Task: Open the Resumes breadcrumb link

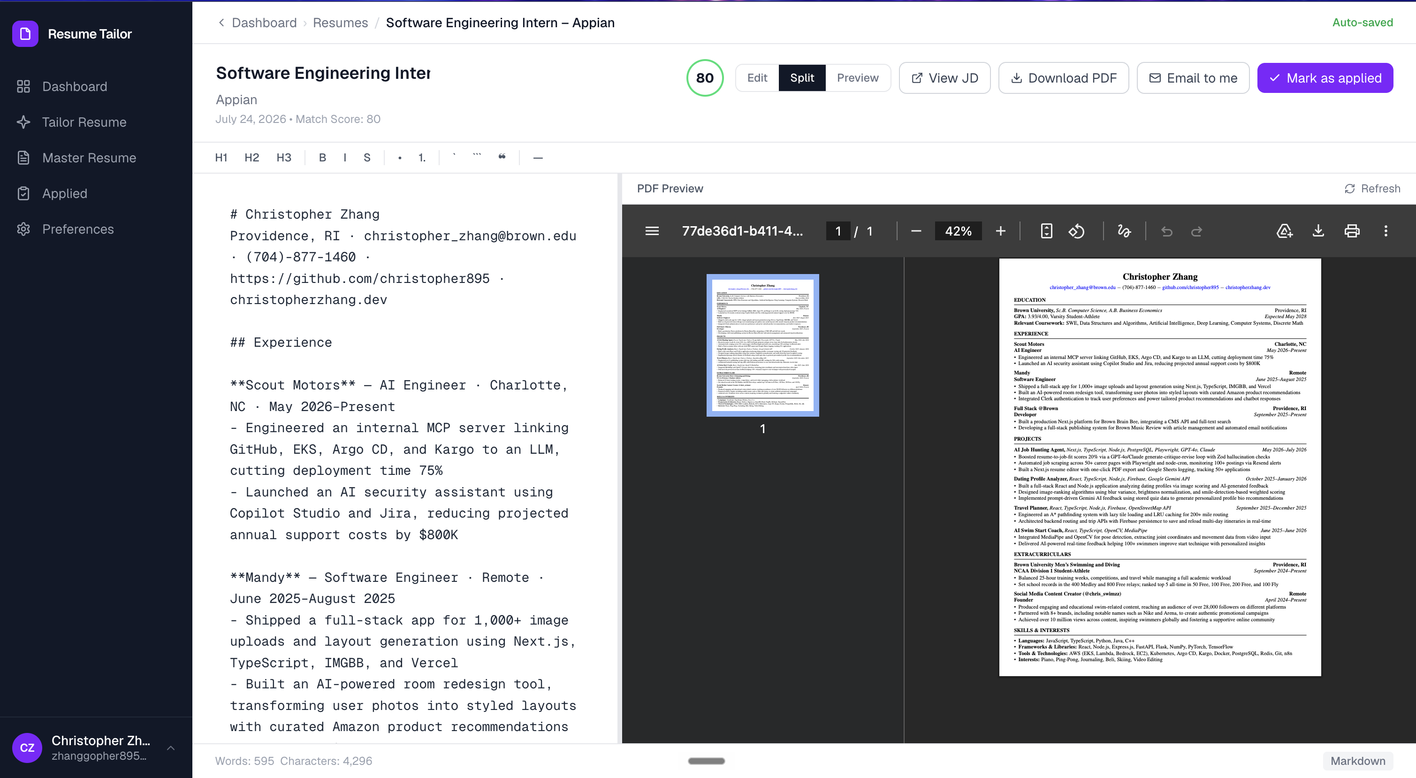Action: click(x=340, y=23)
